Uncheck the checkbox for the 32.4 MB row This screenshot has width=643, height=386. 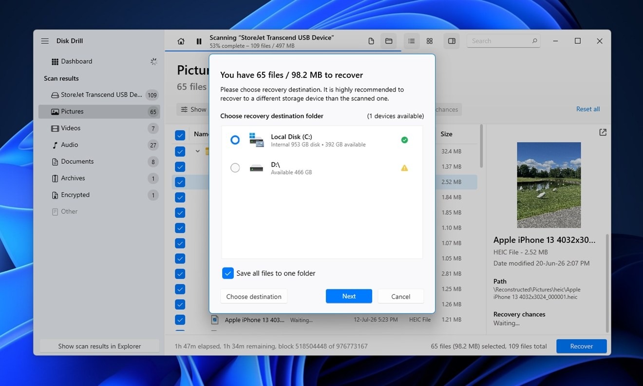pyautogui.click(x=180, y=151)
